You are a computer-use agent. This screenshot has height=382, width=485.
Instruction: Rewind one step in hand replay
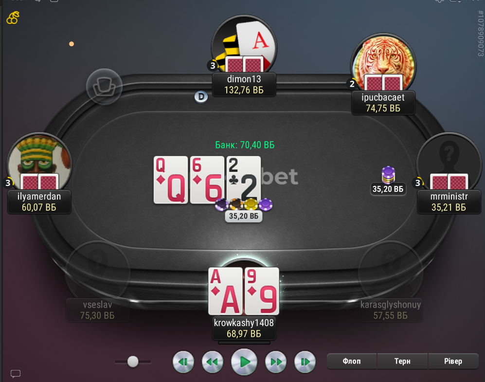(x=213, y=362)
